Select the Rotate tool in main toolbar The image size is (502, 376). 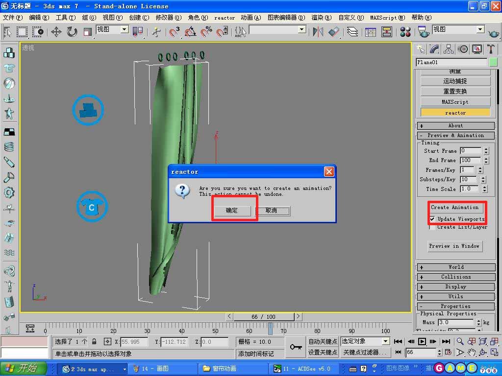(72, 32)
